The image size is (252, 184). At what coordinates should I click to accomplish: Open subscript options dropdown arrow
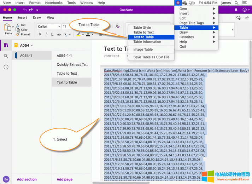pos(70,34)
